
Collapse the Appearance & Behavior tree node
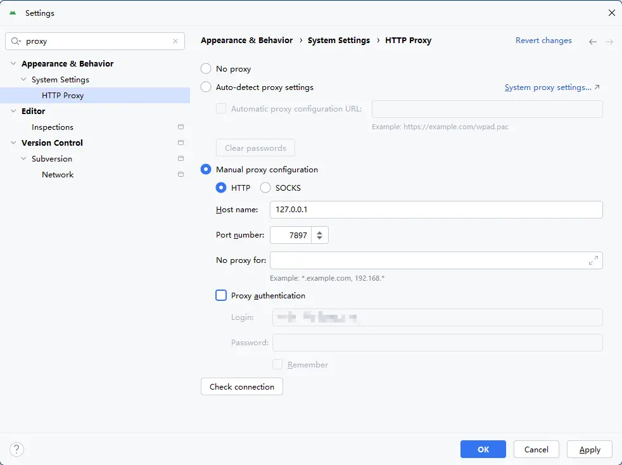[x=14, y=64]
